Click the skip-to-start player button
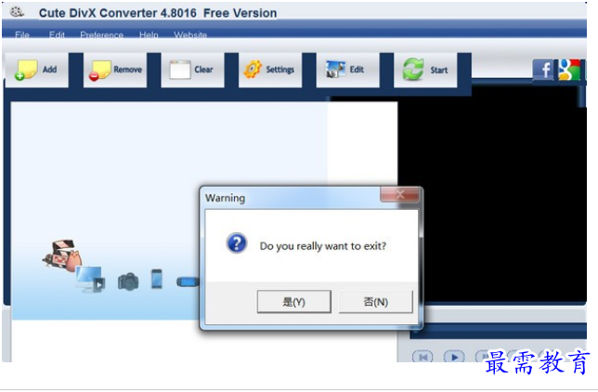Viewport: 598px width, 392px height. click(422, 357)
